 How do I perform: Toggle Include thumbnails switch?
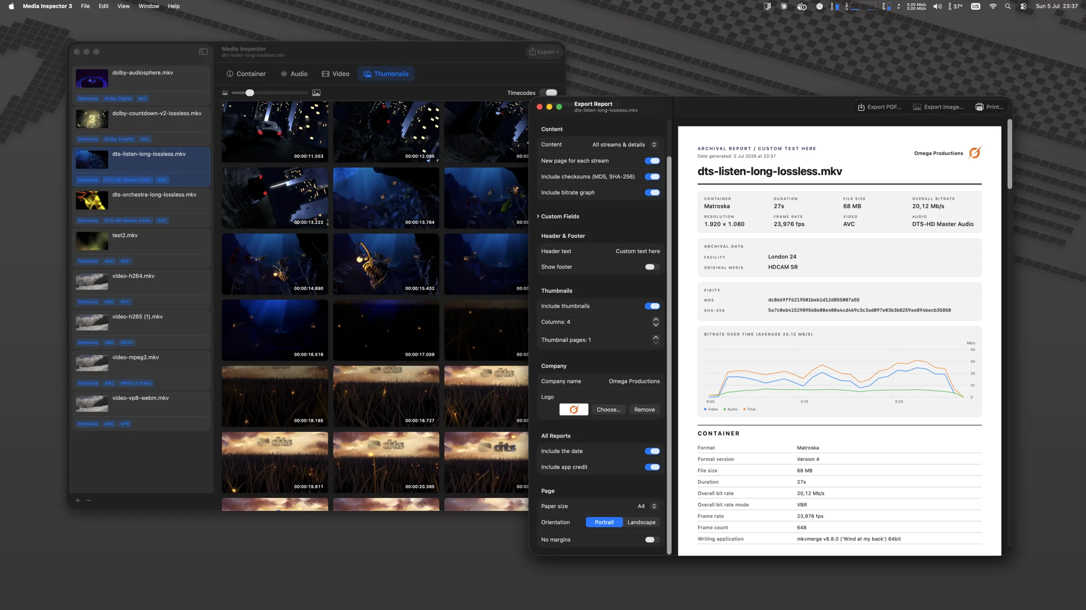coord(652,306)
